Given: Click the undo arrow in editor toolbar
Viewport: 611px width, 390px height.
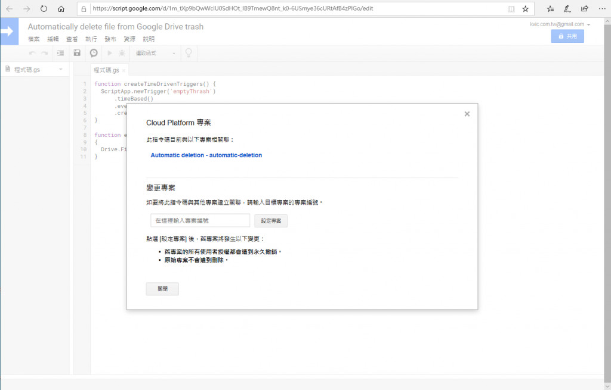Looking at the screenshot, I should [32, 53].
